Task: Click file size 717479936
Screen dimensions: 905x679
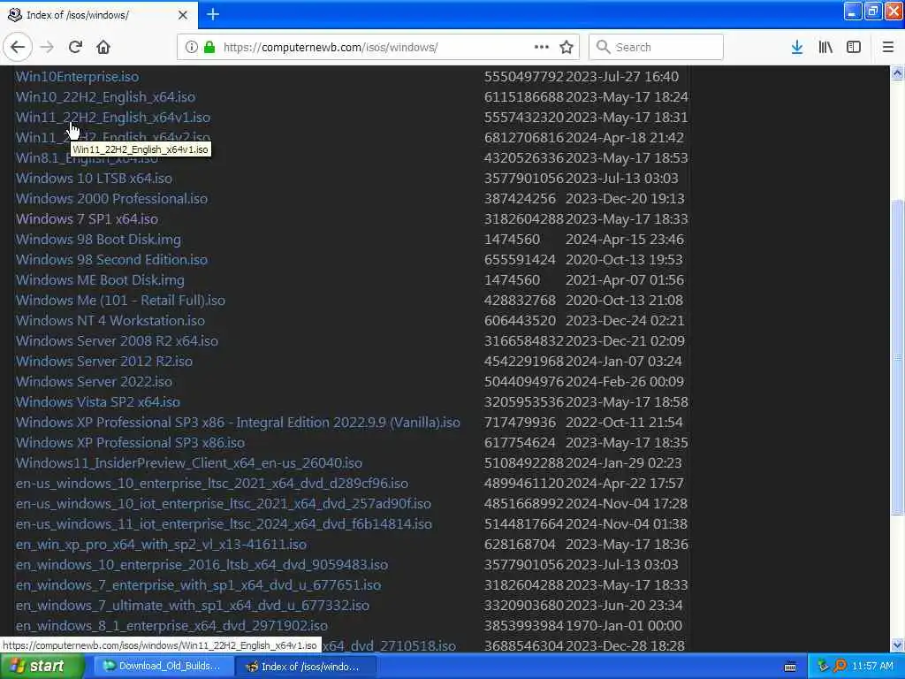Action: [520, 422]
